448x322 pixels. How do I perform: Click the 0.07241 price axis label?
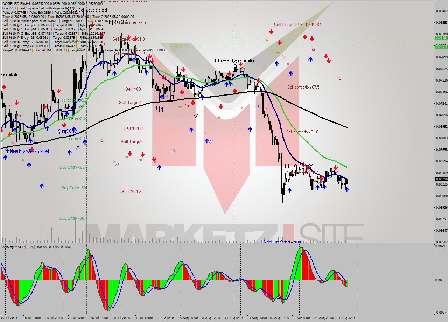click(x=442, y=103)
